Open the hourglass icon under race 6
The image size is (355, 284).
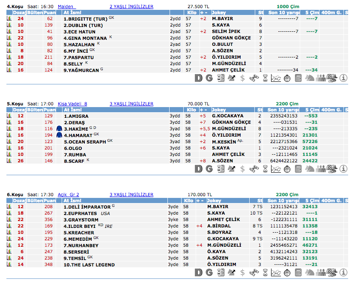click(266, 273)
